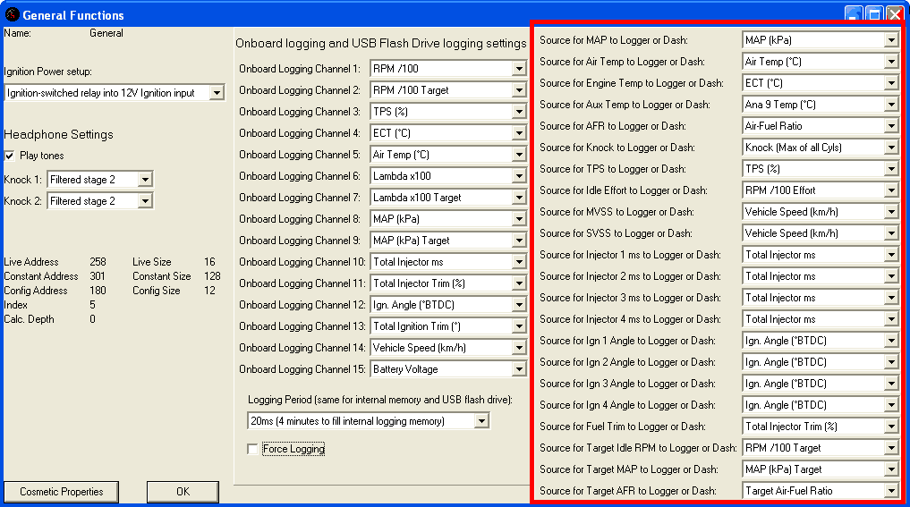Click the General Functions title bar icon
This screenshot has width=910, height=507.
(x=12, y=14)
